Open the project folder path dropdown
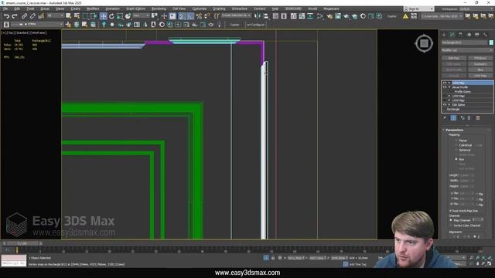Viewport: 495px width, 278px height. tap(442, 16)
